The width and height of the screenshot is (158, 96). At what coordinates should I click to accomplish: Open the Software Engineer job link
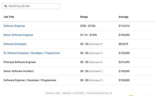tap(14, 26)
